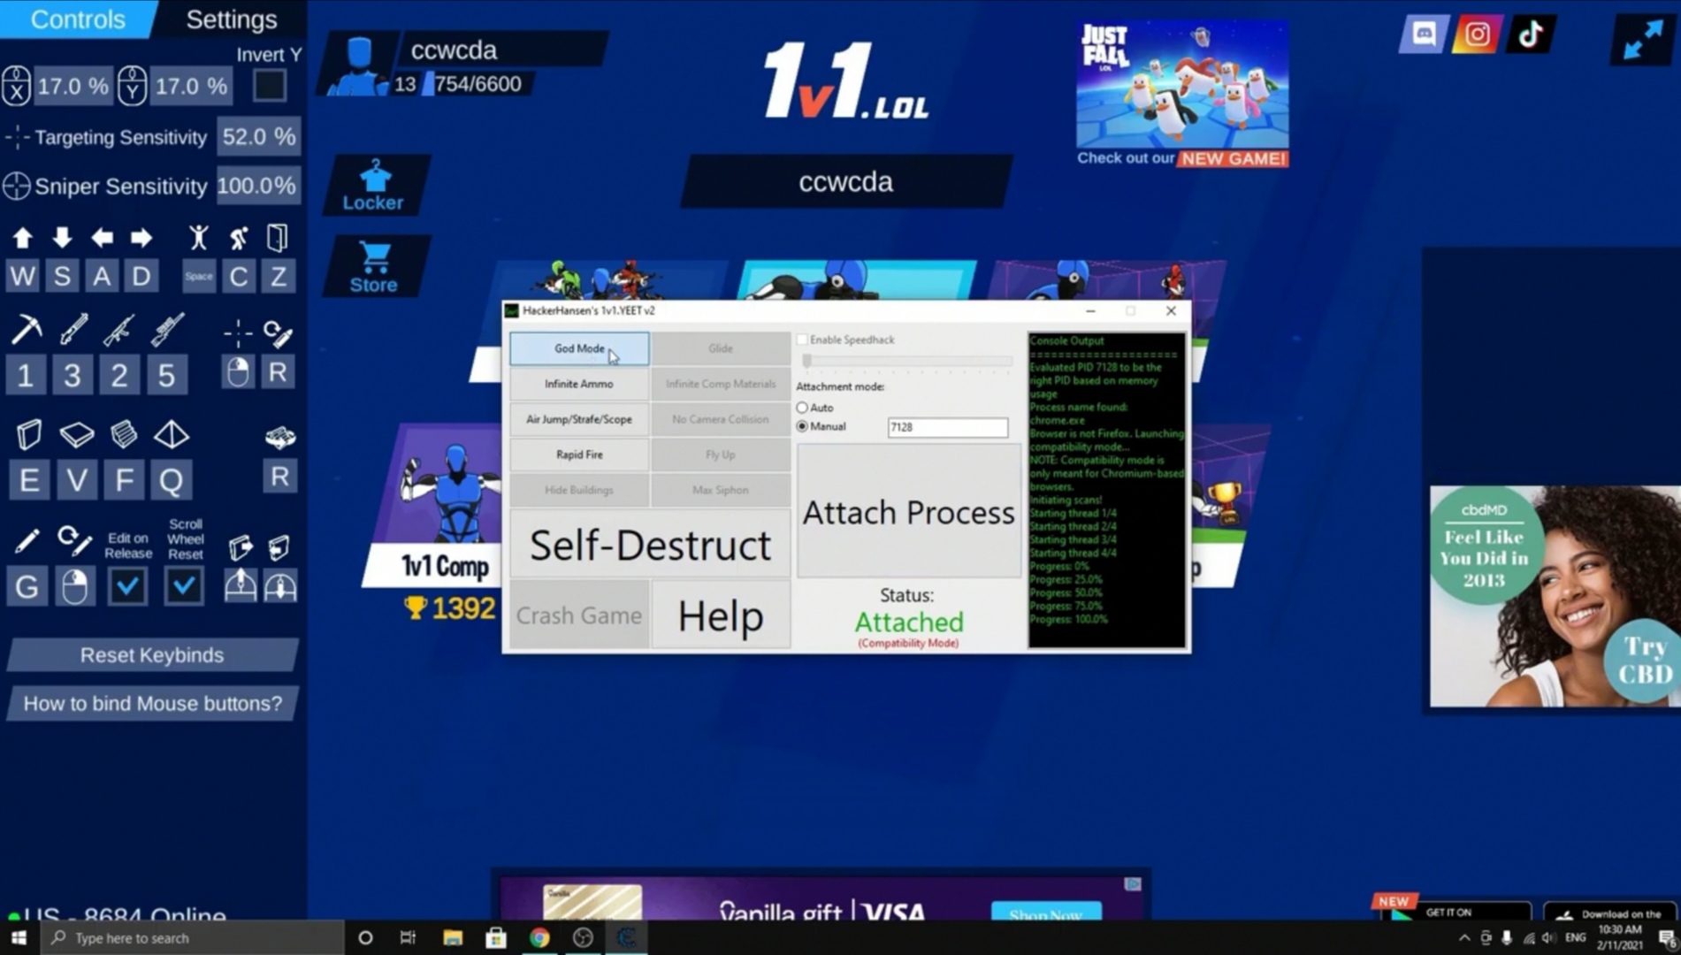The image size is (1681, 955).
Task: Open the Discord link icon
Action: (1424, 34)
